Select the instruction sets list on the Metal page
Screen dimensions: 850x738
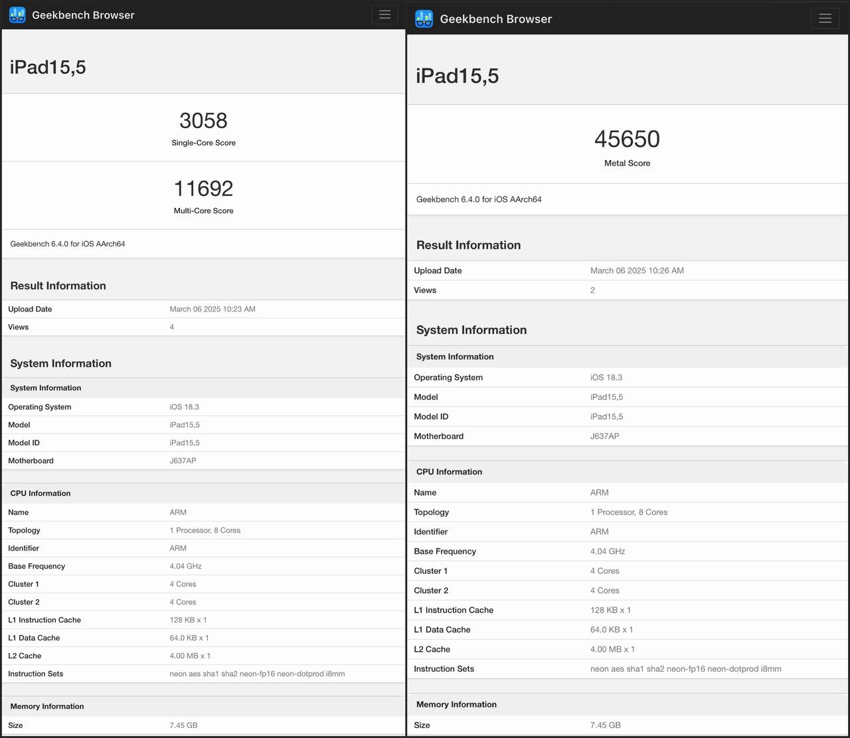(x=686, y=669)
